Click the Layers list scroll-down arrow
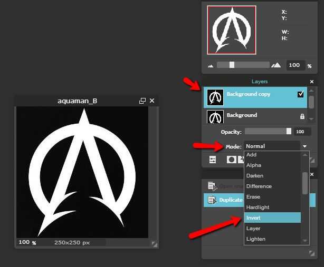The height and width of the screenshot is (267, 324). coord(311,119)
